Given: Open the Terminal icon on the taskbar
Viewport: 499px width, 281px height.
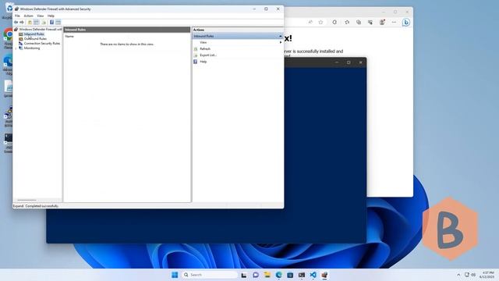Looking at the screenshot, I should point(302,275).
